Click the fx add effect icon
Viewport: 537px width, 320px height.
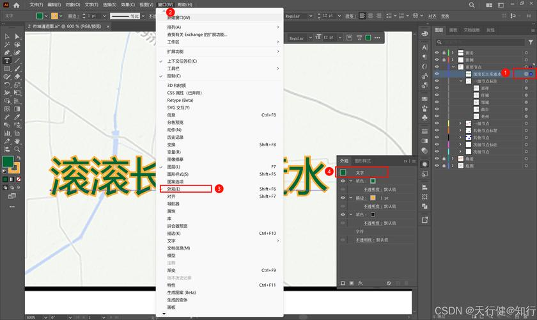[x=360, y=283]
